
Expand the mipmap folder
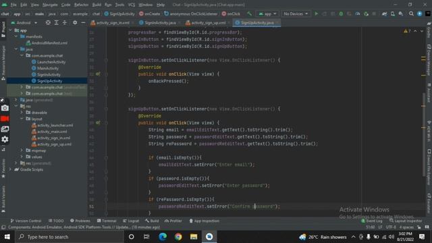[x=22, y=151]
